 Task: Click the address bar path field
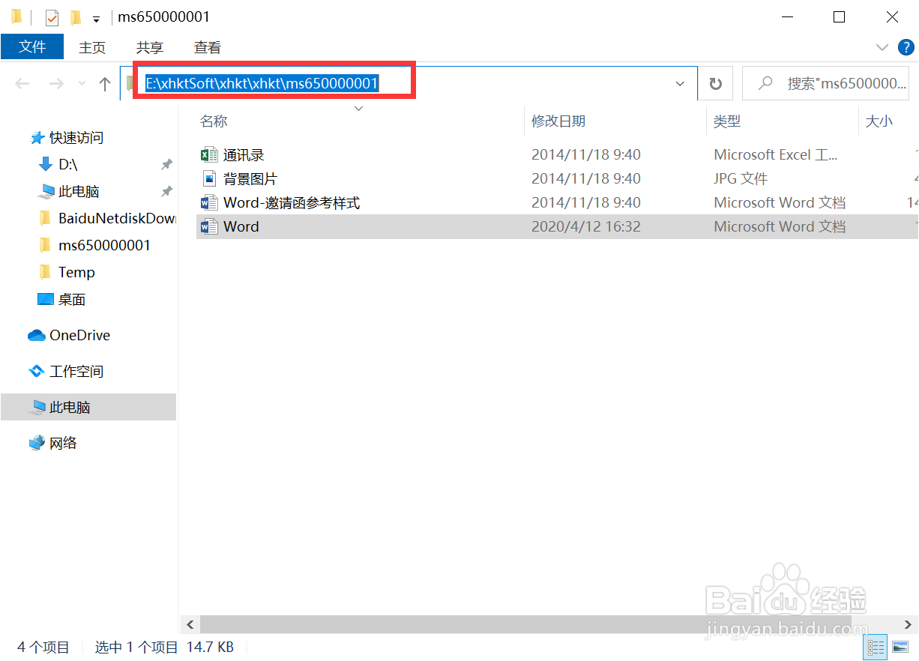(409, 83)
